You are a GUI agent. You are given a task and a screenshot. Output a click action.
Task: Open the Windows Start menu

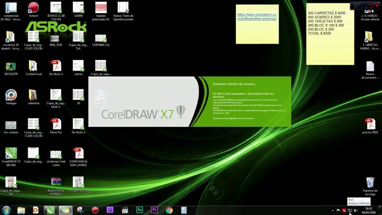click(6, 210)
